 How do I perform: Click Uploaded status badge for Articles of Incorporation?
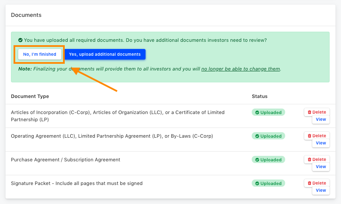(x=268, y=112)
